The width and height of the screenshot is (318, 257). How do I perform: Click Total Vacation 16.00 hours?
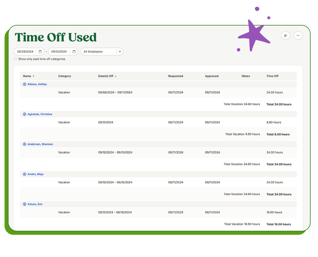coord(242,224)
